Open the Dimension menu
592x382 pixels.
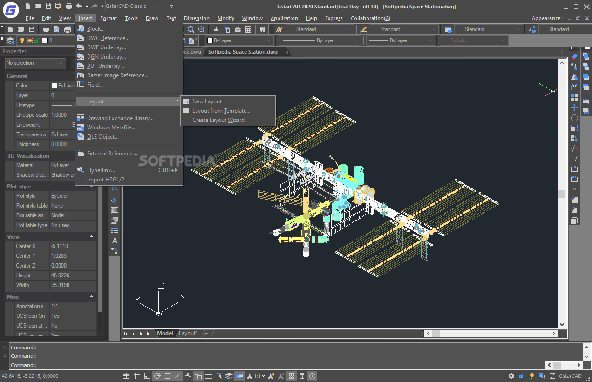coord(197,19)
